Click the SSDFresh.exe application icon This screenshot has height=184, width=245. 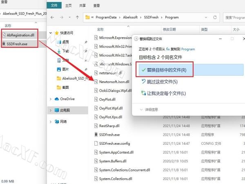(x=96, y=135)
